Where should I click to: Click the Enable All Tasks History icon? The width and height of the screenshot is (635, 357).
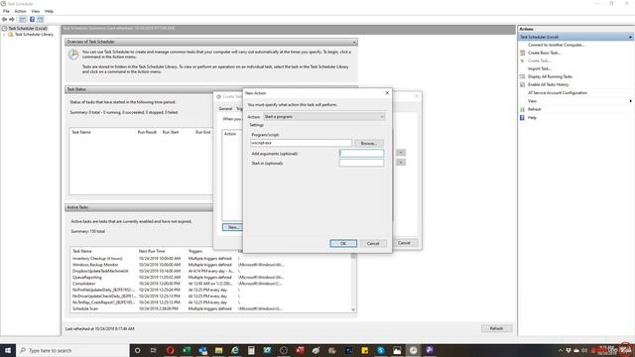coord(523,84)
